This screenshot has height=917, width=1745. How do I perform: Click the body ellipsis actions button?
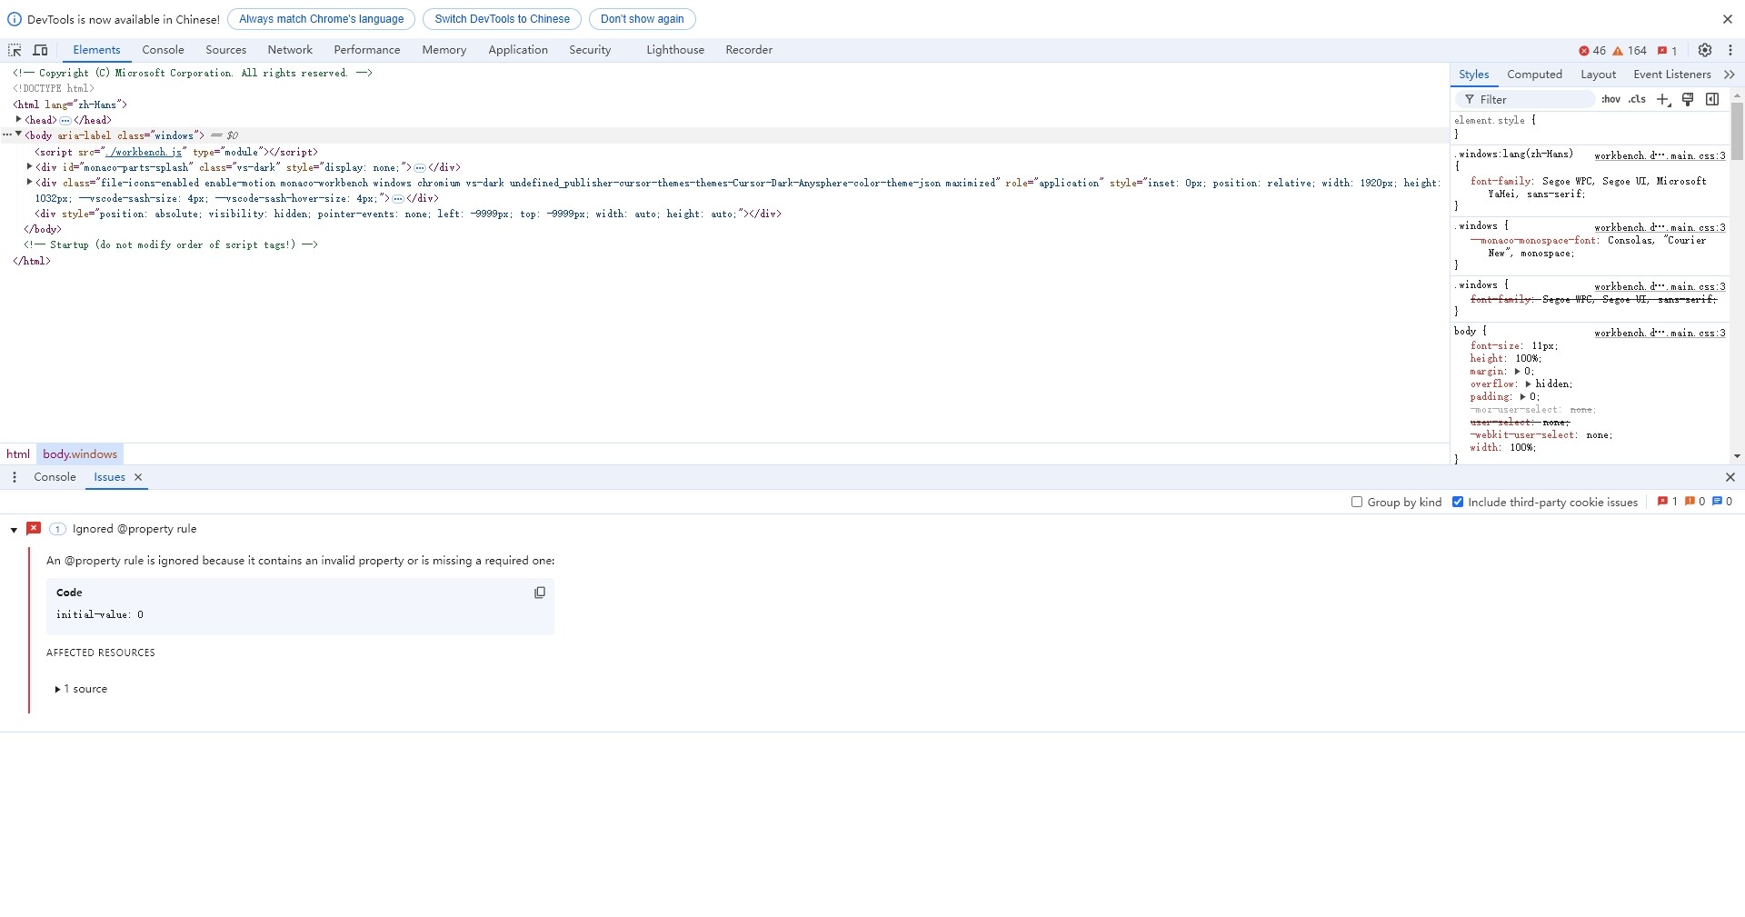point(6,135)
